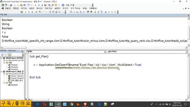Screen dimensions: 190x107
Task: Open the 삽입(I) menu
Action: [32, 8]
